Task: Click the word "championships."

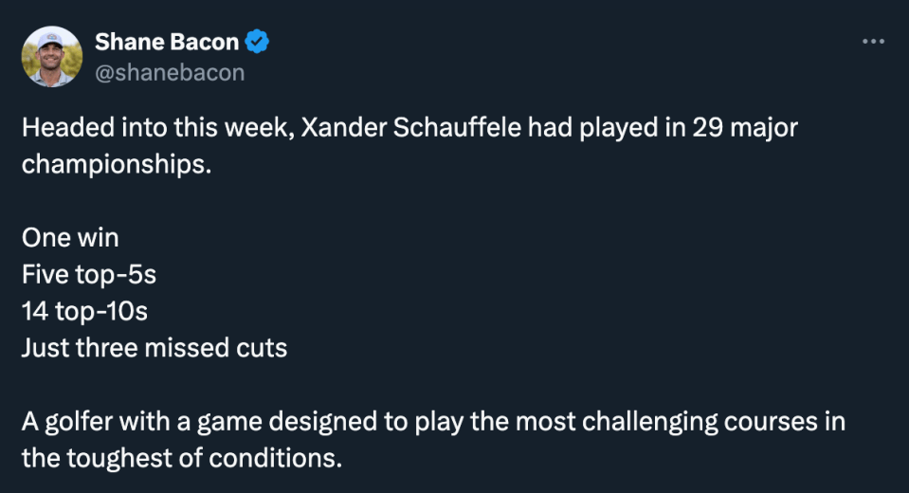Action: (x=117, y=165)
